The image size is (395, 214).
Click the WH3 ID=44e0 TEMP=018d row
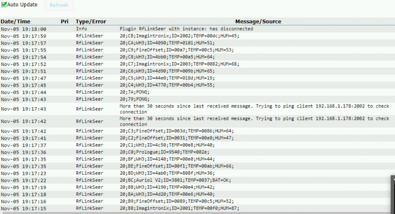tap(167, 78)
